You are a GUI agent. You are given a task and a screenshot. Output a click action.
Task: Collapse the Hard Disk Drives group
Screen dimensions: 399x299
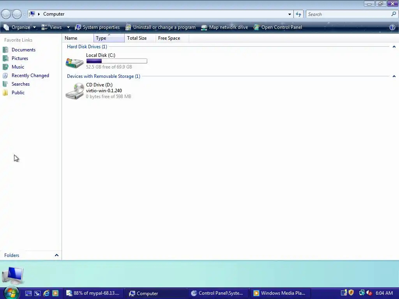[394, 47]
